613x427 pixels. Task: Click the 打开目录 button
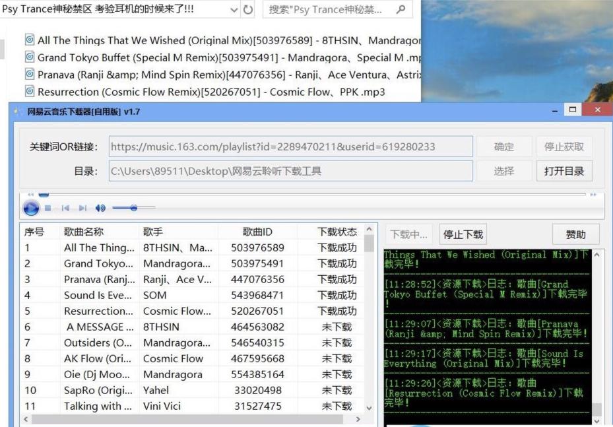564,171
